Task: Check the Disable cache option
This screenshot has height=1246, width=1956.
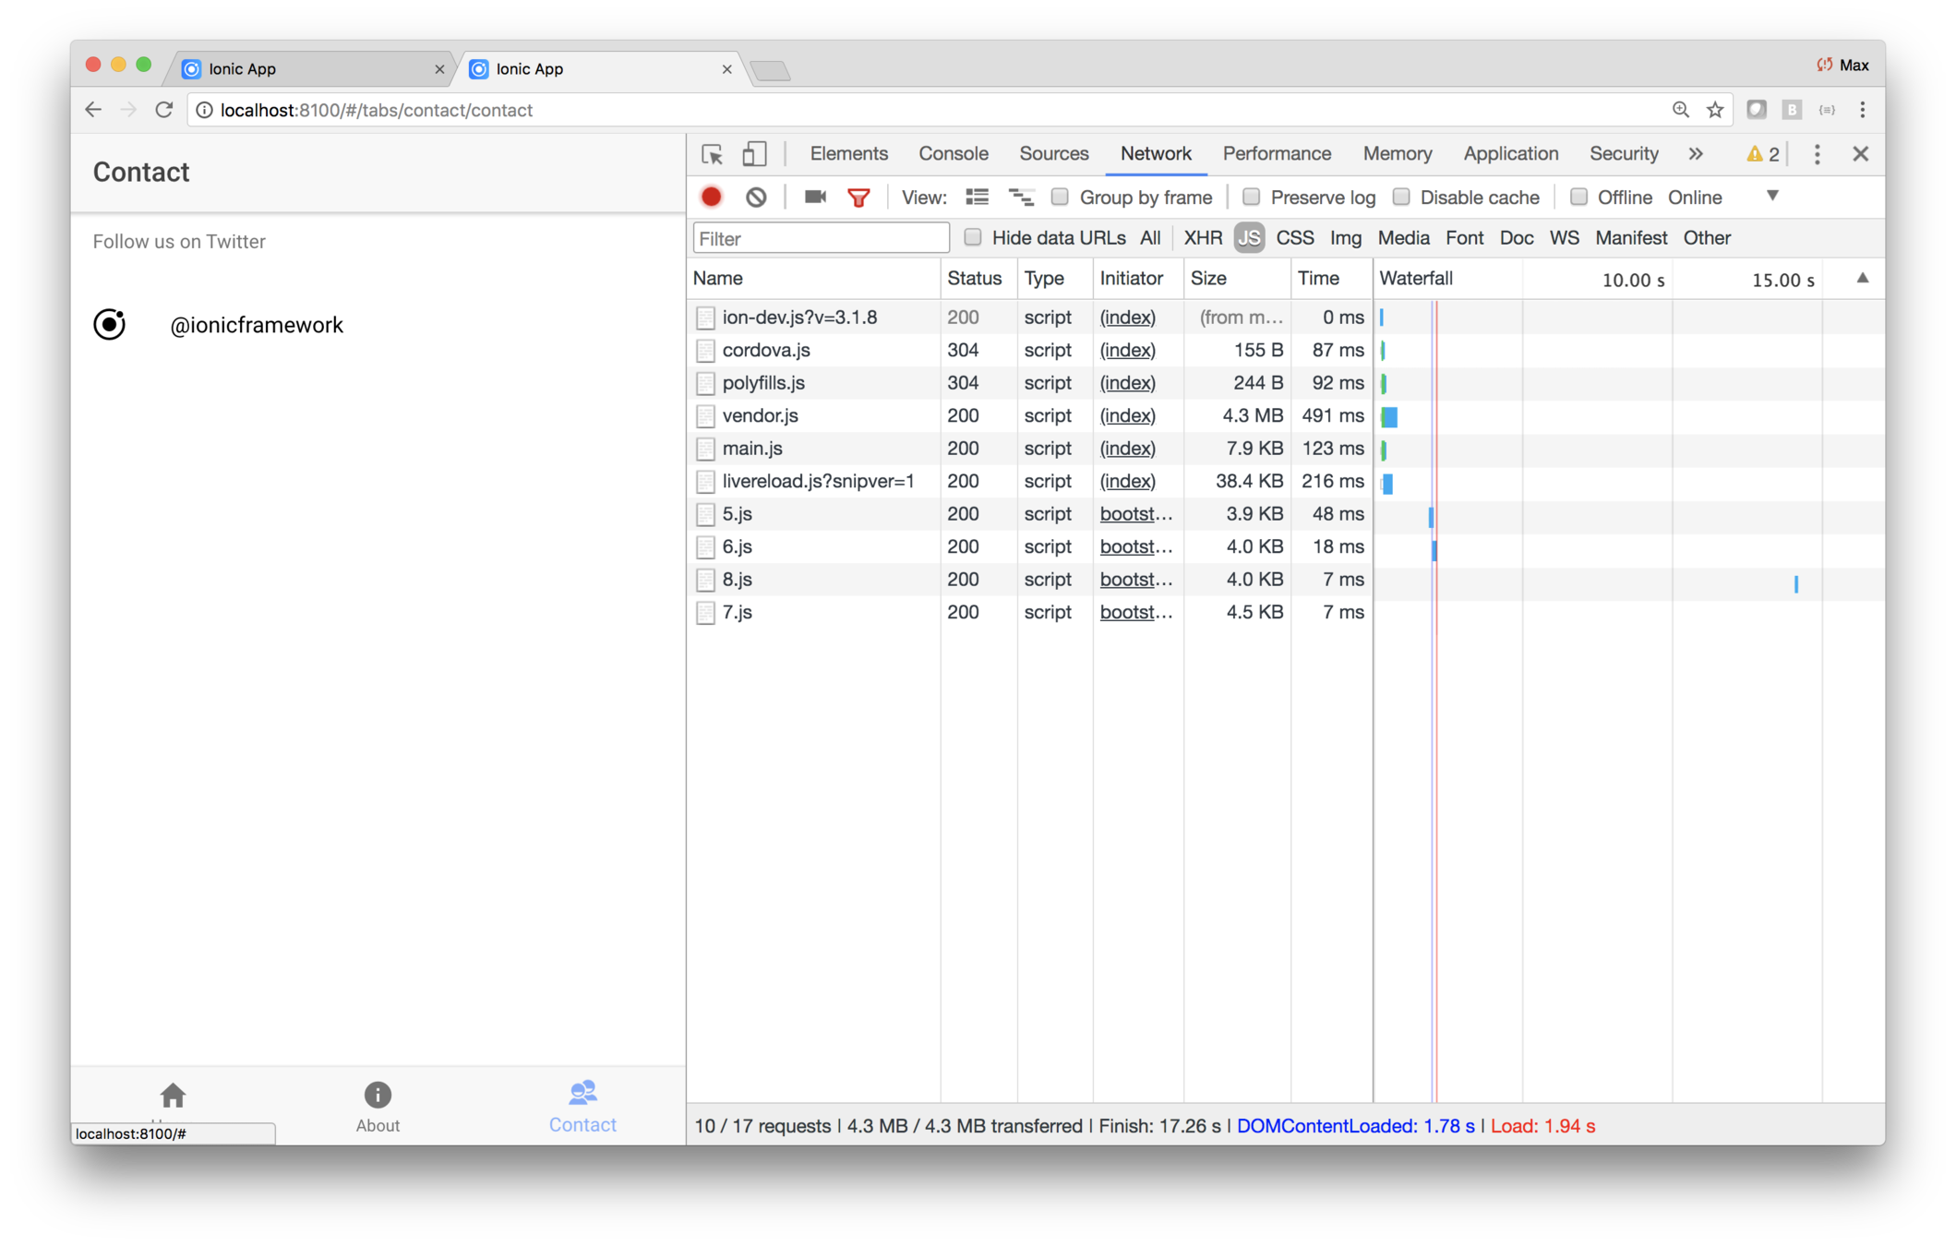Action: point(1400,198)
